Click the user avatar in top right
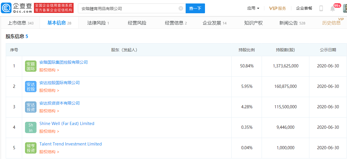The image size is (347, 159). click(345, 8)
